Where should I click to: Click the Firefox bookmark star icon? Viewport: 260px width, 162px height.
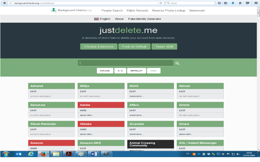tap(219, 3)
